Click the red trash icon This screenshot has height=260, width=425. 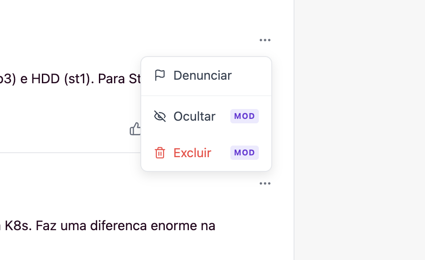click(x=159, y=153)
